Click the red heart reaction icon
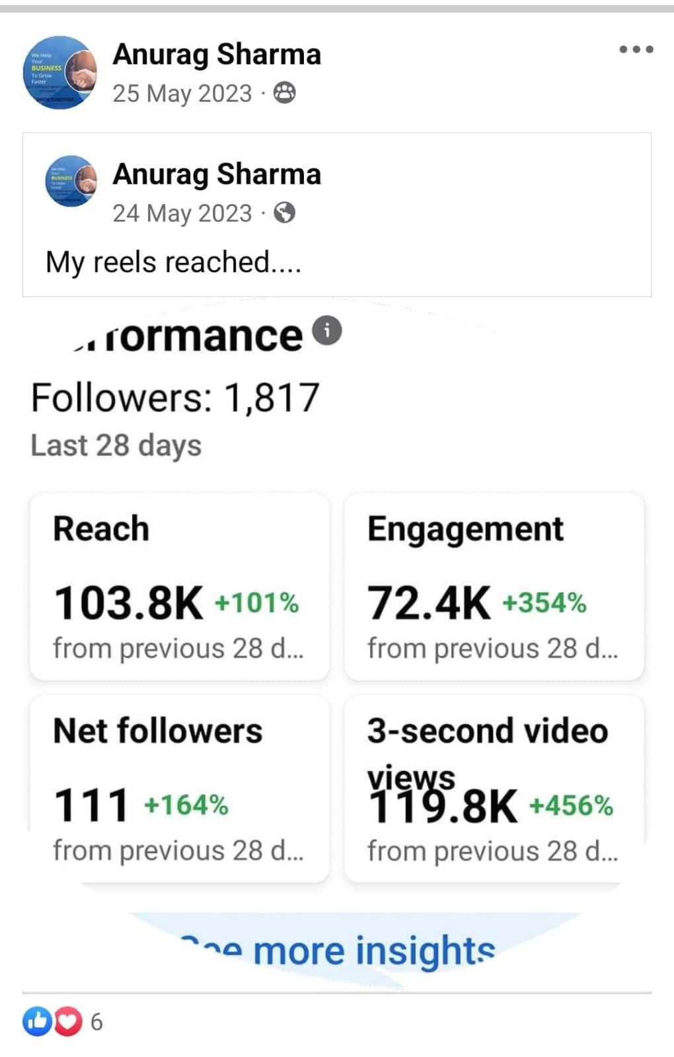Screen dimensions: 674x1057 67,1021
